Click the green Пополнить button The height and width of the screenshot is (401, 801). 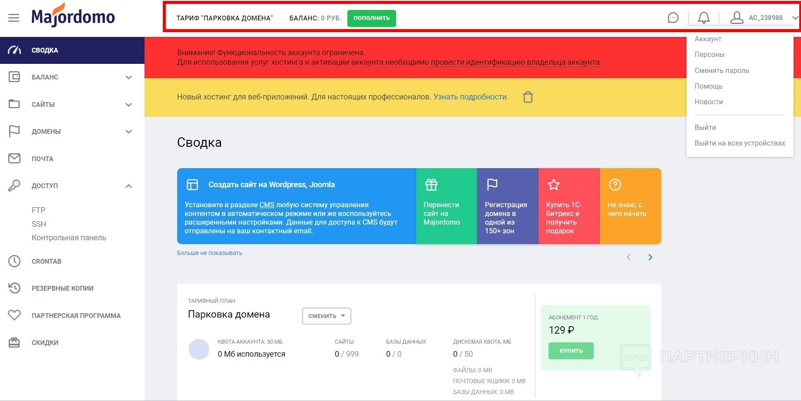point(372,18)
